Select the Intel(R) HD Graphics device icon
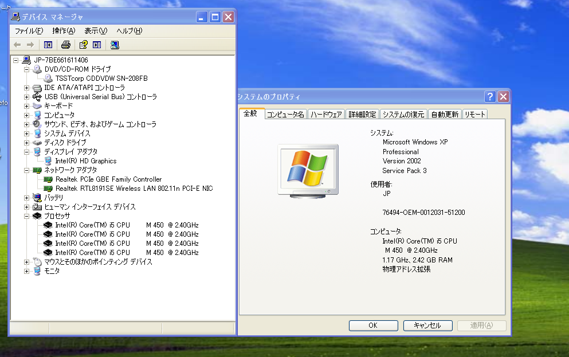This screenshot has width=569, height=357. pyautogui.click(x=48, y=160)
